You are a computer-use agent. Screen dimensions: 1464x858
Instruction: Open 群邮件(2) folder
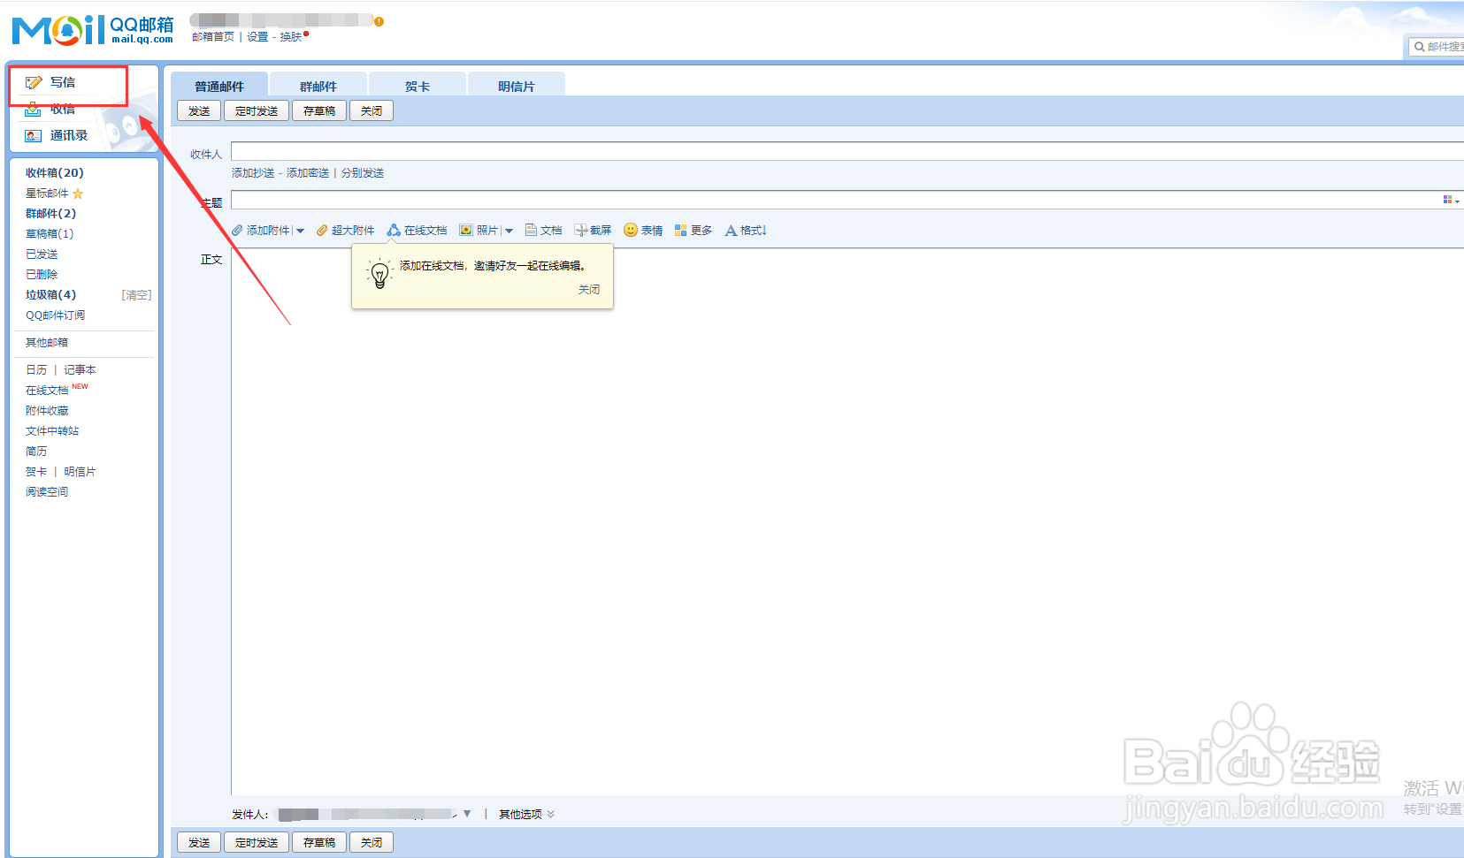click(50, 214)
